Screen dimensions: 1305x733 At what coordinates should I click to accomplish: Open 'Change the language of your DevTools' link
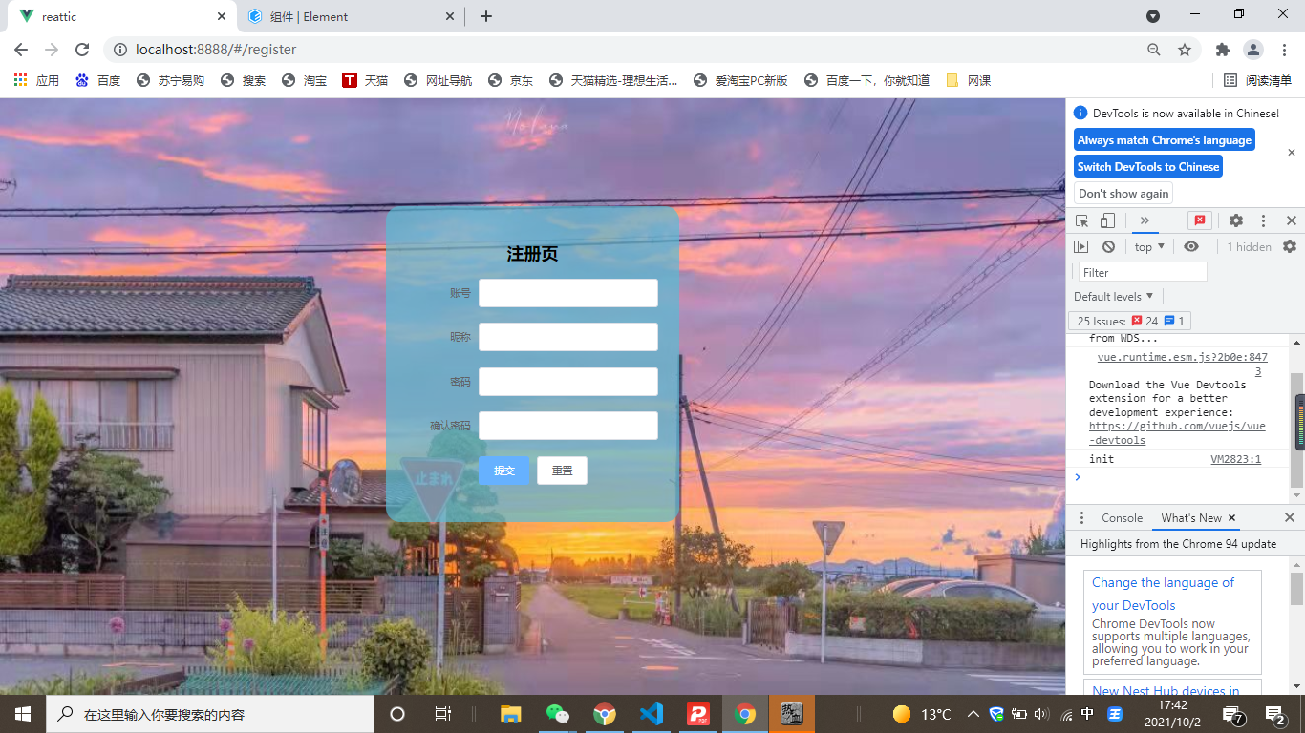point(1163,594)
